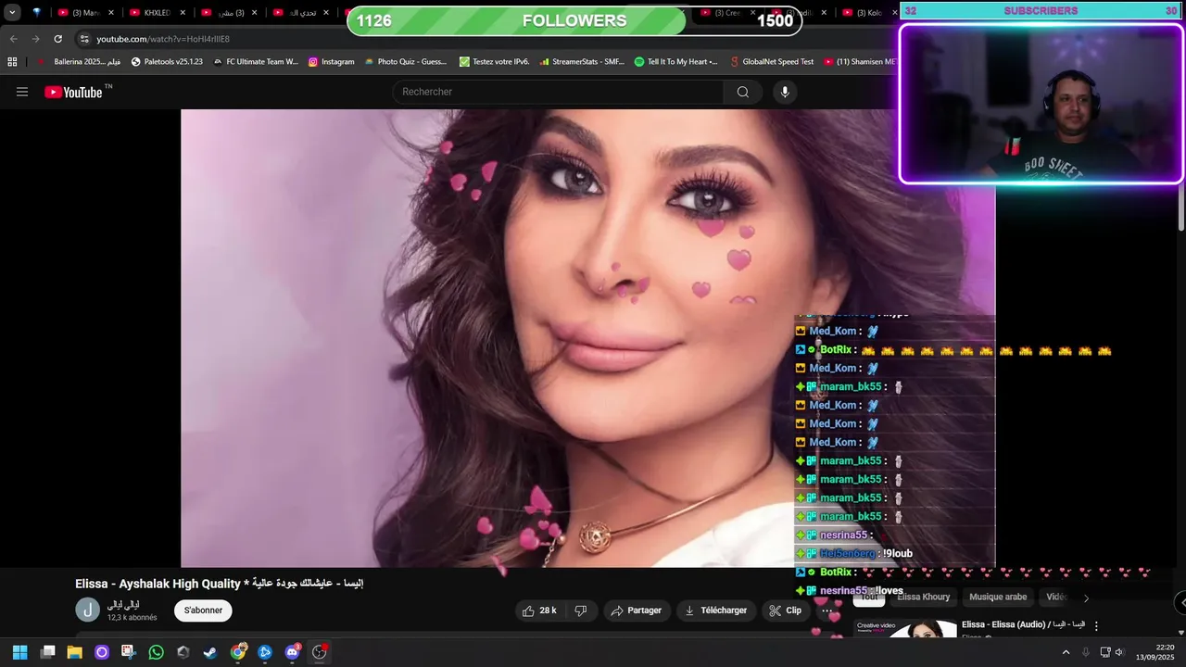This screenshot has height=667, width=1186.
Task: Create a clip with the Clip button
Action: [x=786, y=610]
